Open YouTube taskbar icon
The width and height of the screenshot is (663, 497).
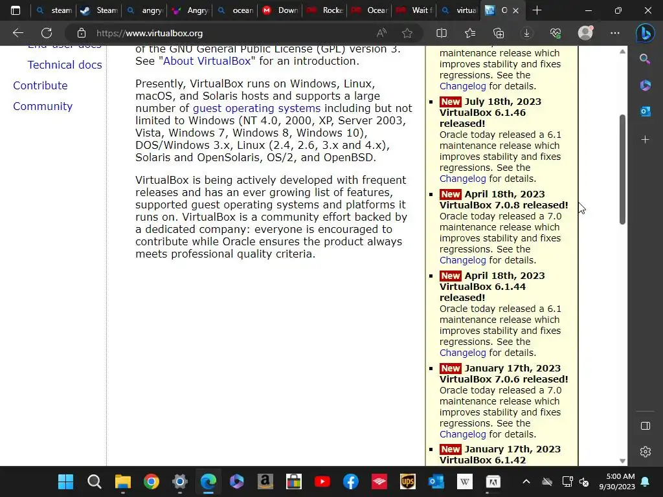322,481
